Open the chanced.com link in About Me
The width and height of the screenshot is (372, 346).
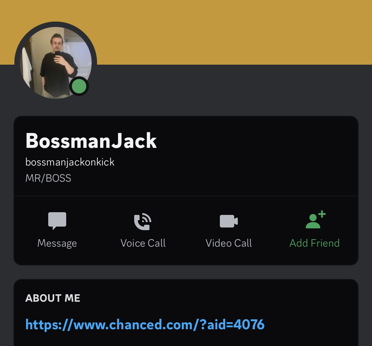coord(145,324)
